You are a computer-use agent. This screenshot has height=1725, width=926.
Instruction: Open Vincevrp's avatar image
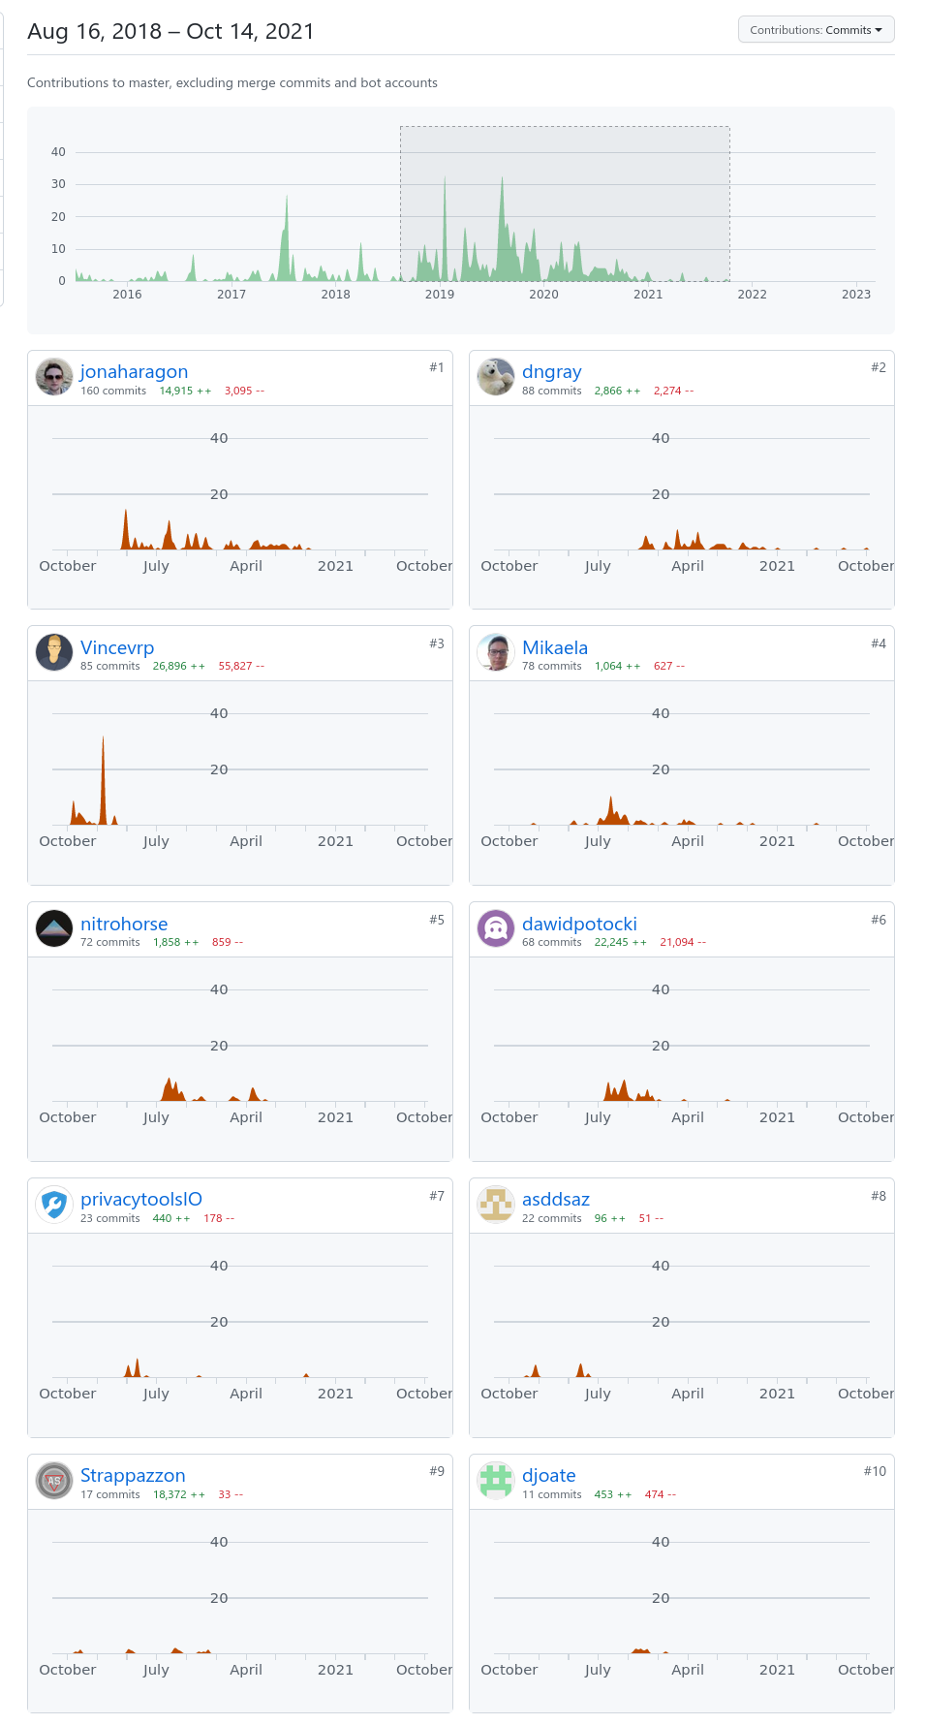coord(54,652)
